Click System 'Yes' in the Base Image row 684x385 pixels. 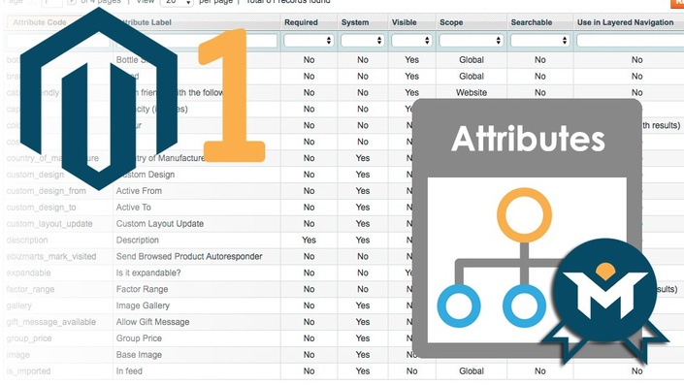(x=363, y=355)
